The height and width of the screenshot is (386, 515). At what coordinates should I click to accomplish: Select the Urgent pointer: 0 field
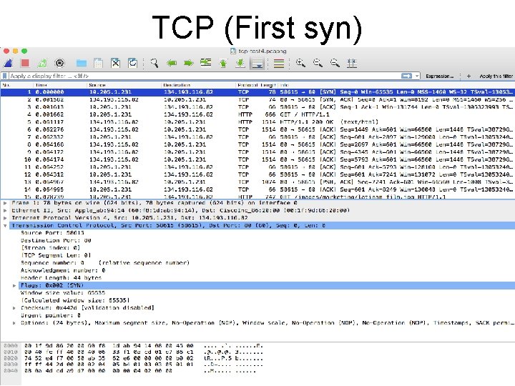pyautogui.click(x=51, y=315)
